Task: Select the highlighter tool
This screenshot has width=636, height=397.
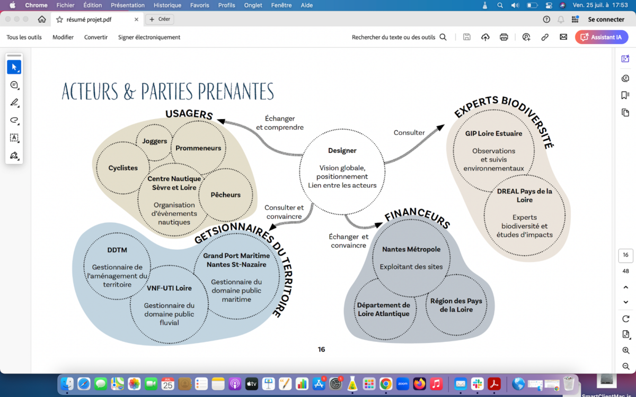Action: pyautogui.click(x=14, y=103)
